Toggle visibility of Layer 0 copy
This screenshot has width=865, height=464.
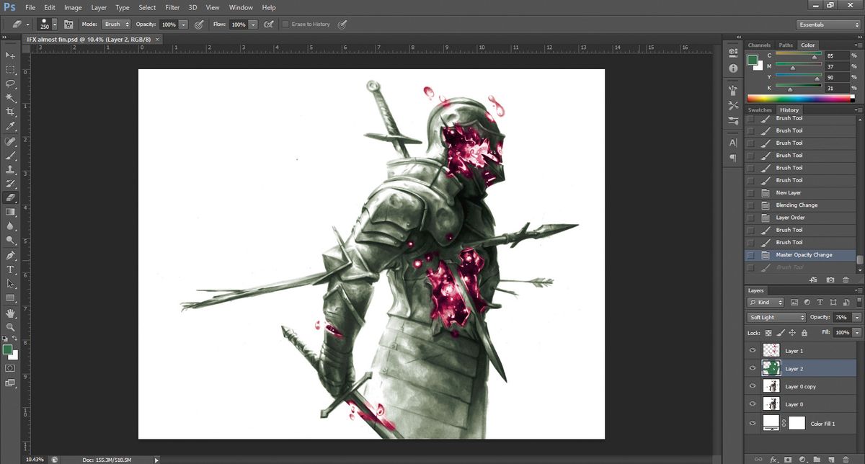click(752, 386)
